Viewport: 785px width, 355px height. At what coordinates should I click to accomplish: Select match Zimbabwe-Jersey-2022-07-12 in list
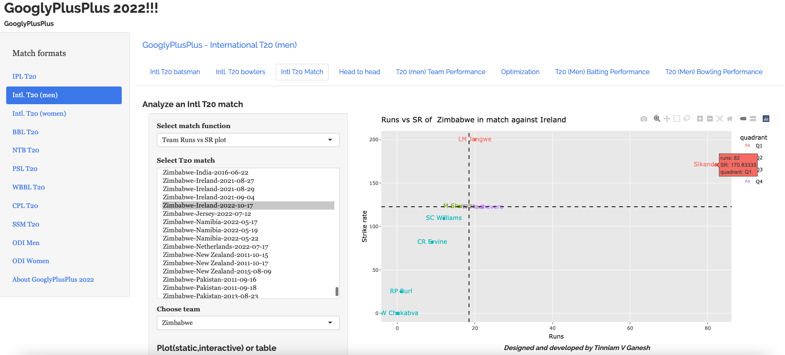(207, 214)
